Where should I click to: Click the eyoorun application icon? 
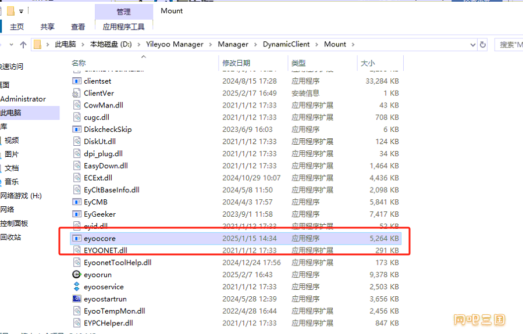[77, 274]
